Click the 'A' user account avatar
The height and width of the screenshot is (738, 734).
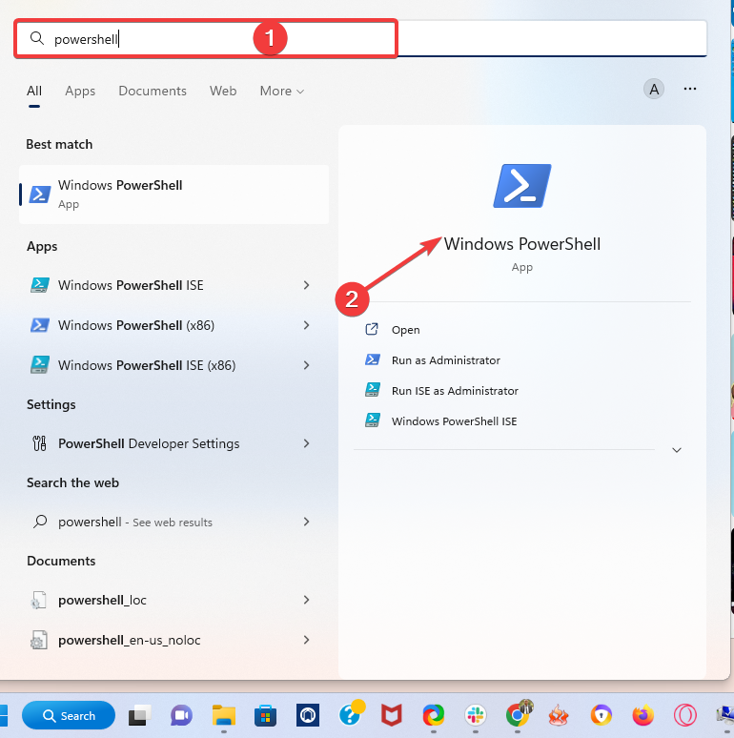tap(654, 89)
